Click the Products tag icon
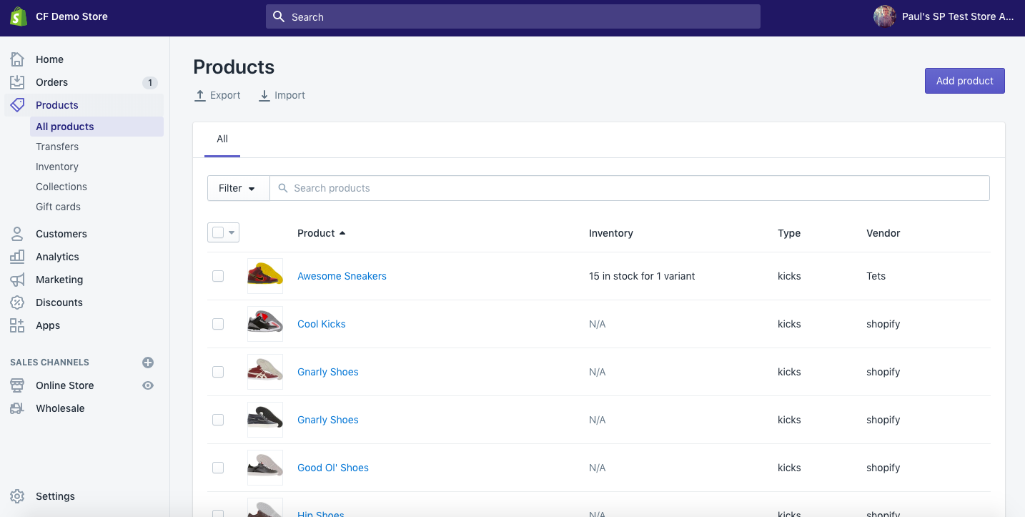This screenshot has width=1025, height=517. pos(17,105)
